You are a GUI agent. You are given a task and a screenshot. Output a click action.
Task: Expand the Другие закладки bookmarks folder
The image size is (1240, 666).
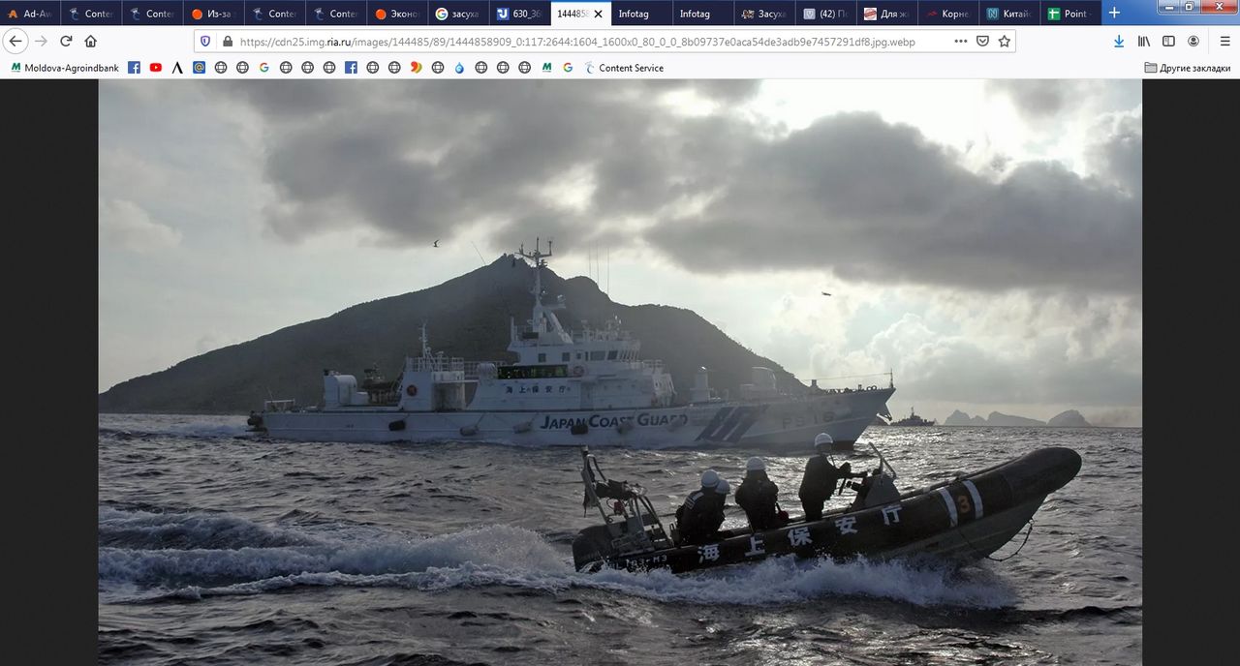tap(1188, 68)
